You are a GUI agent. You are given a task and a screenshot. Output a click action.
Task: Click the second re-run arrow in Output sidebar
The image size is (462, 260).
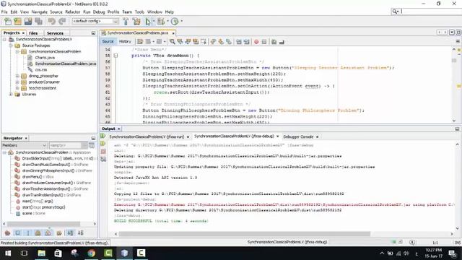tap(103, 144)
